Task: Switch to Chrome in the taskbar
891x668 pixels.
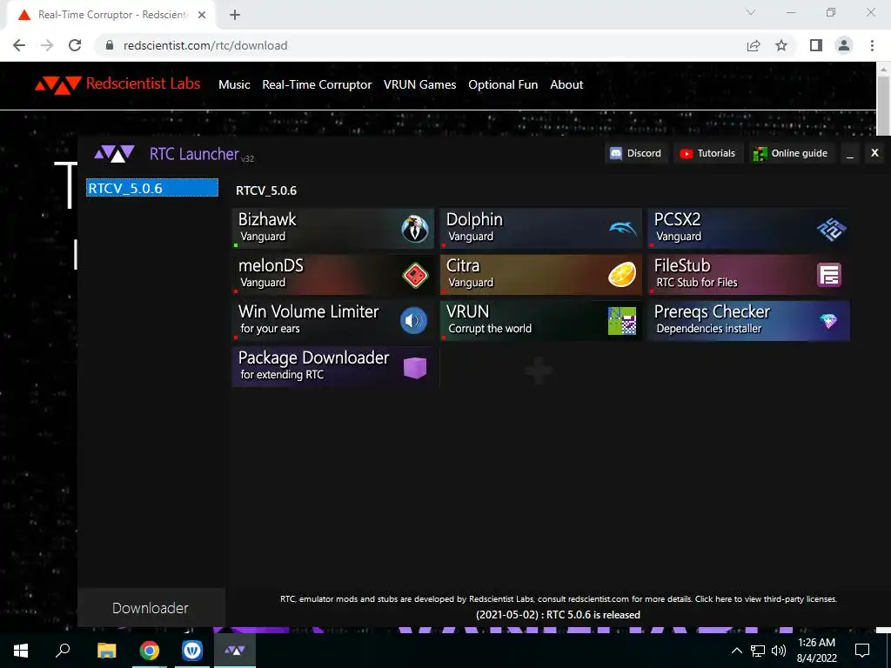Action: coord(150,650)
